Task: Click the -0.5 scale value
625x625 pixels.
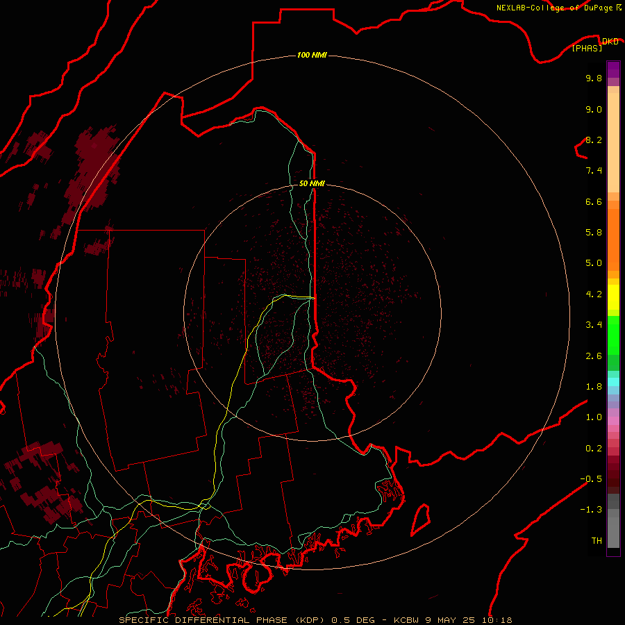Action: tap(591, 479)
